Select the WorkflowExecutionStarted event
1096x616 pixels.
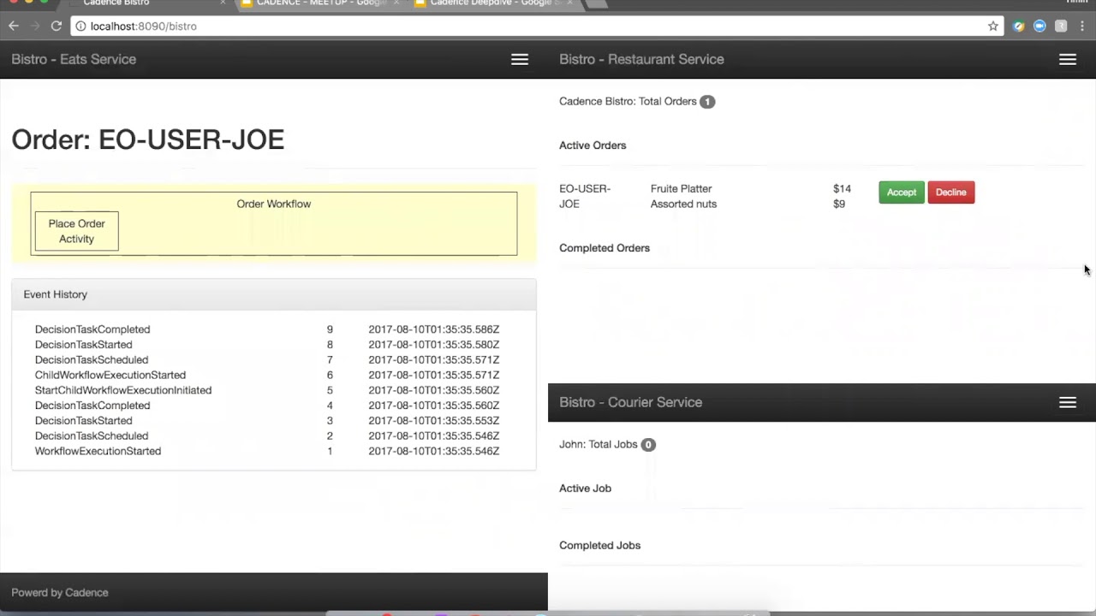pos(98,451)
